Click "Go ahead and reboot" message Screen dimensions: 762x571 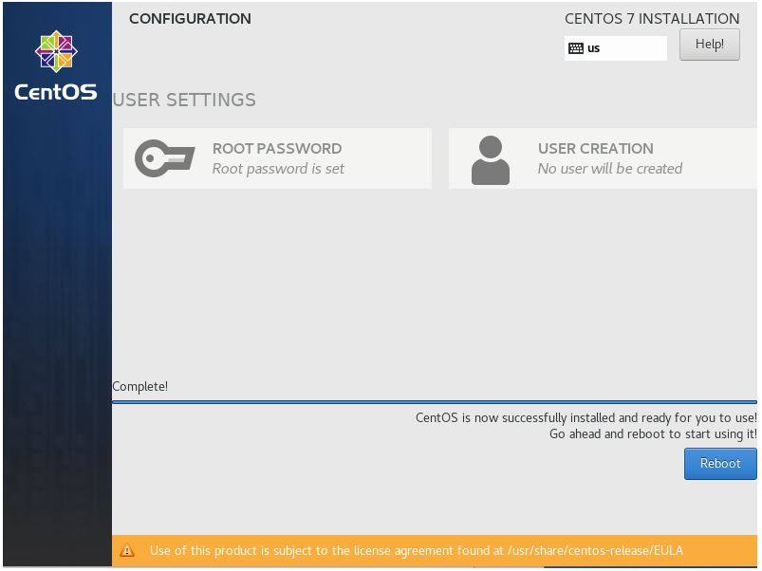pos(653,434)
